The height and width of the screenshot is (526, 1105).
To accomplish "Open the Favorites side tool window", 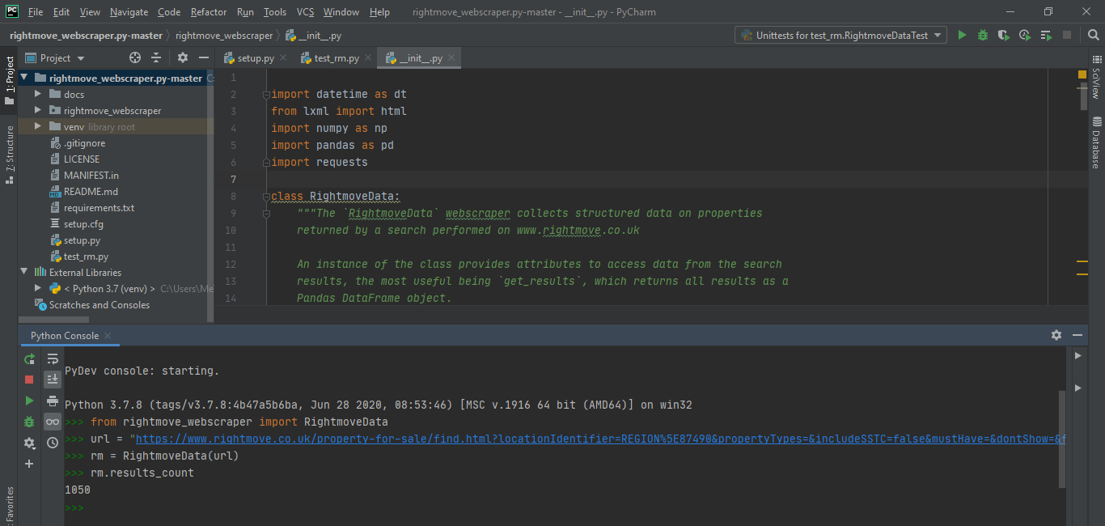I will point(9,505).
